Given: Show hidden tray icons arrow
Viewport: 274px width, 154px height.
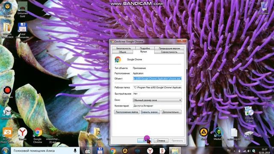Looking at the screenshot, I should (235, 151).
